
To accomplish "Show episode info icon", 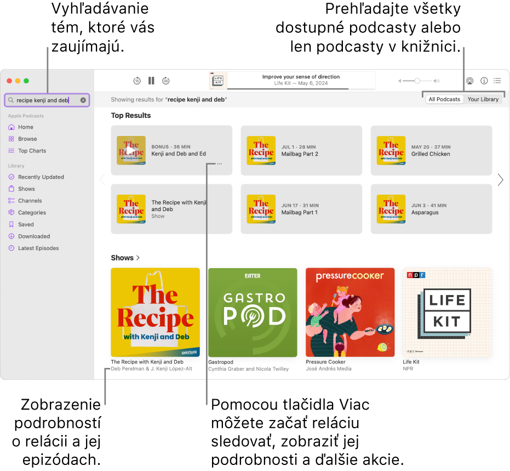I will (484, 81).
